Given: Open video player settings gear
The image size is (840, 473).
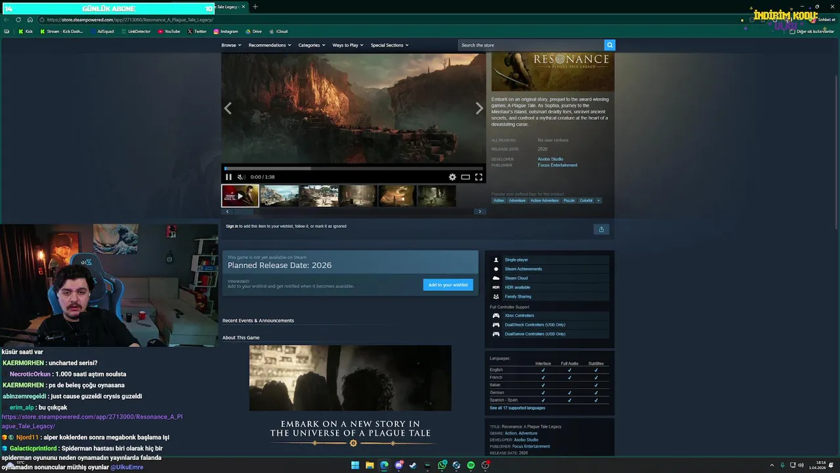Looking at the screenshot, I should click(452, 177).
